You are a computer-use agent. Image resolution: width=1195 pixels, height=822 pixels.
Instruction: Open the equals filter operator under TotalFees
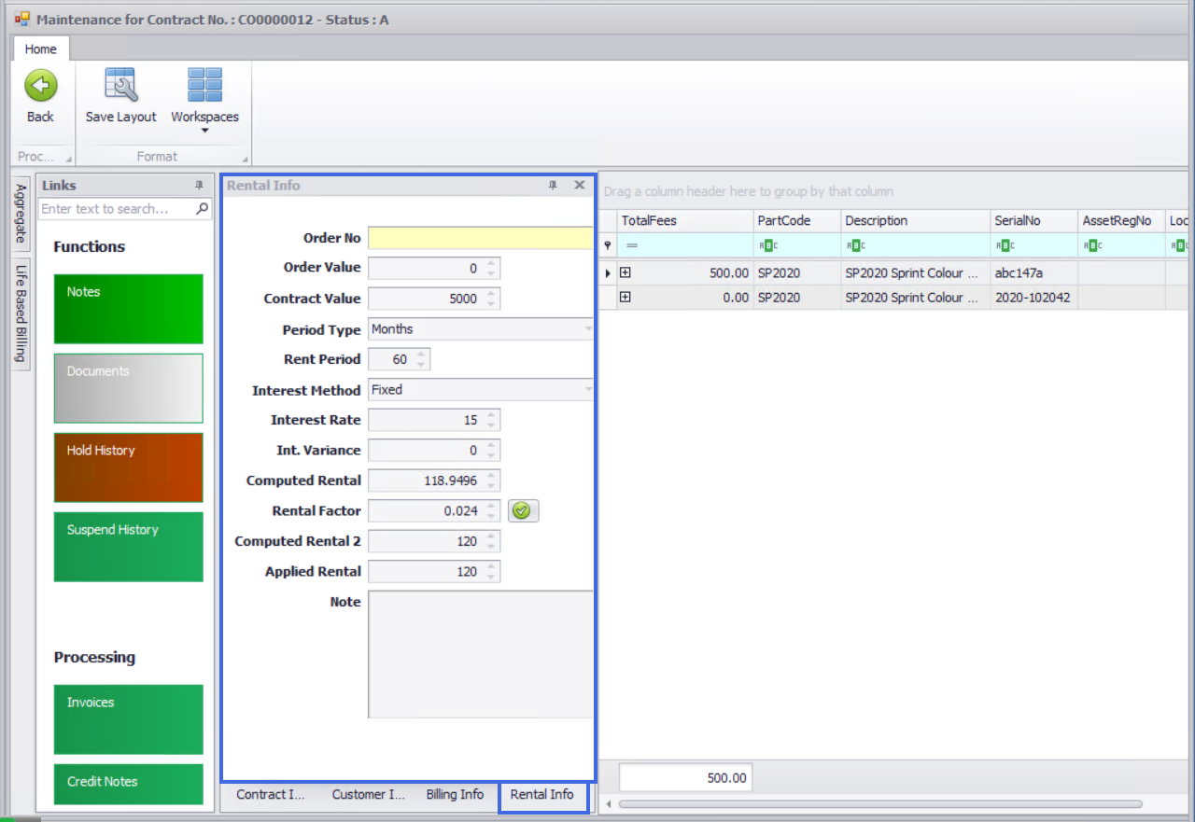pos(631,246)
